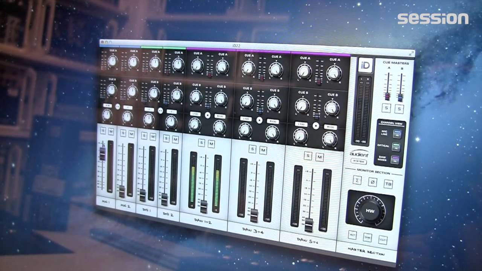Toggle stereo link between DIGI 1 and DIGI 2
The width and height of the screenshot is (482, 271).
160,111
